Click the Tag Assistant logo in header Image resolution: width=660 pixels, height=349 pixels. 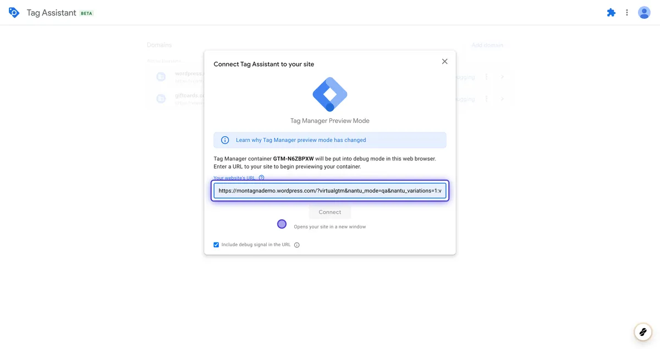pos(14,12)
